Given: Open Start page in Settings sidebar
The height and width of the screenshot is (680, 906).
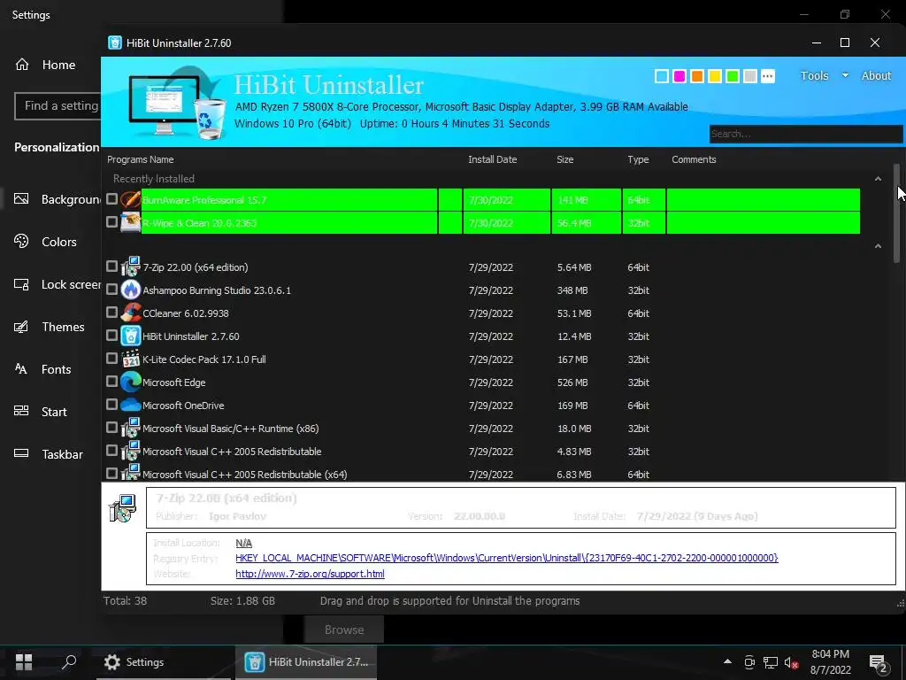Looking at the screenshot, I should 41,412.
